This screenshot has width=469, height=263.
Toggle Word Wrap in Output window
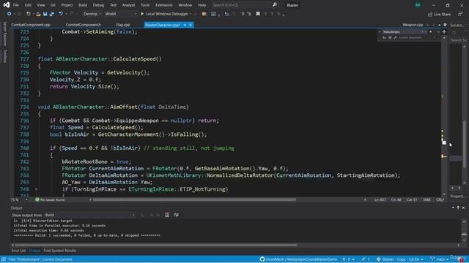click(176, 215)
